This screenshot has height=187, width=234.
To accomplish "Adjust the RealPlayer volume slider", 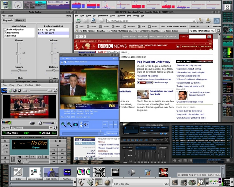I will (x=49, y=123).
